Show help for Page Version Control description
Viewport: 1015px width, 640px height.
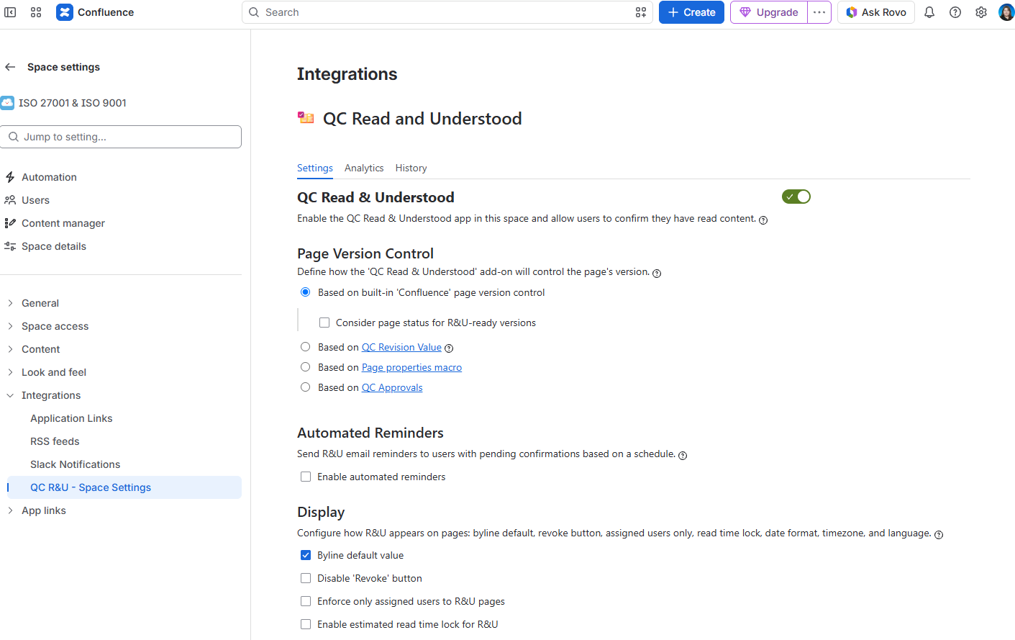pyautogui.click(x=657, y=273)
